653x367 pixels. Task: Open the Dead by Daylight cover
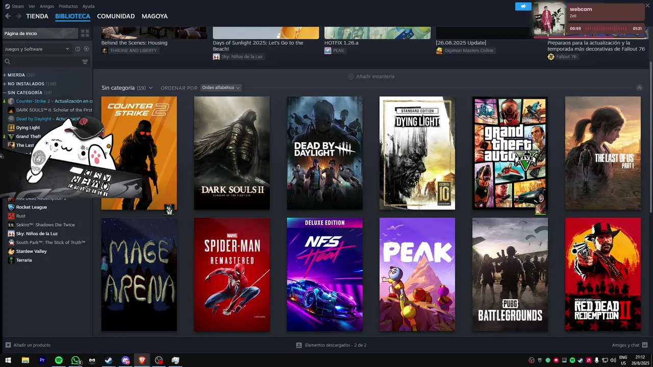[324, 153]
